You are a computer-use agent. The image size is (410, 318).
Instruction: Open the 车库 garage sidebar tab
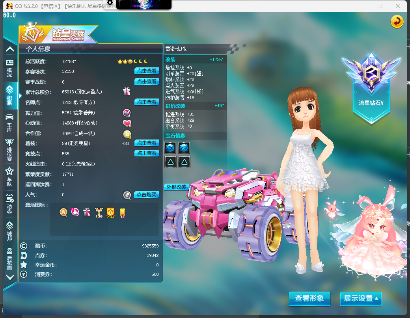(10, 123)
